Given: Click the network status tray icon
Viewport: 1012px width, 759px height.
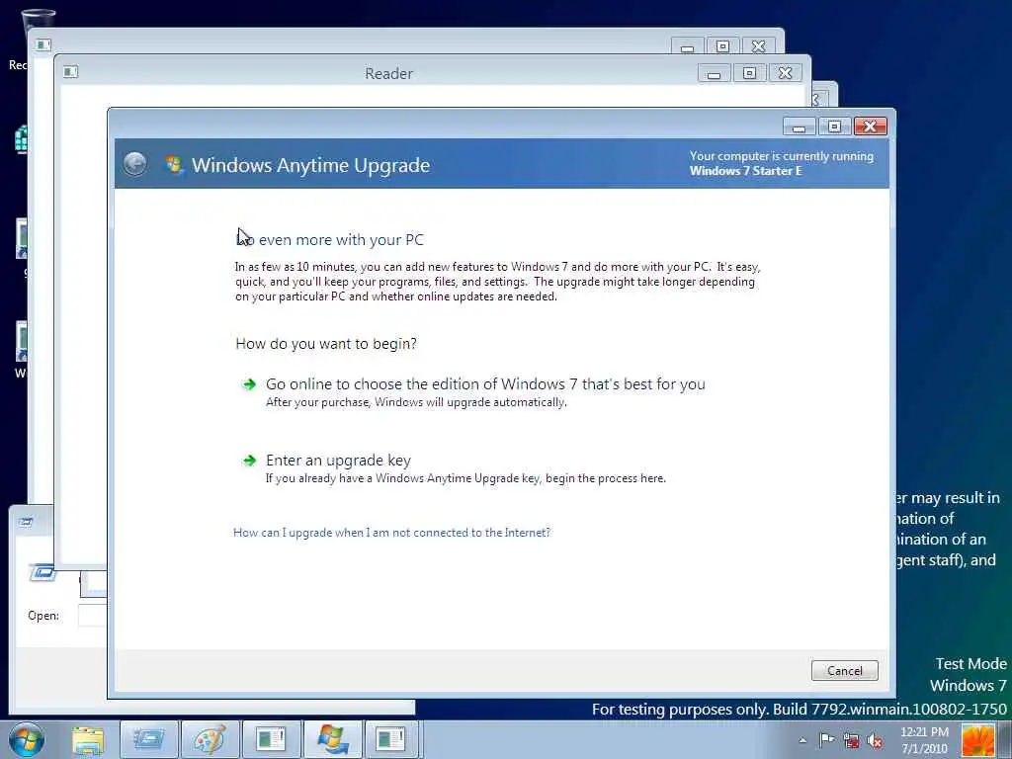Looking at the screenshot, I should point(851,740).
